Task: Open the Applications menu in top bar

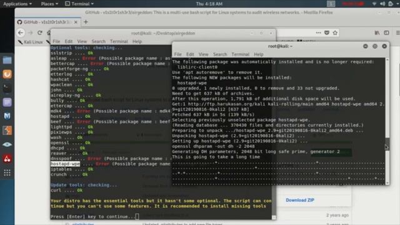Action: click(17, 4)
